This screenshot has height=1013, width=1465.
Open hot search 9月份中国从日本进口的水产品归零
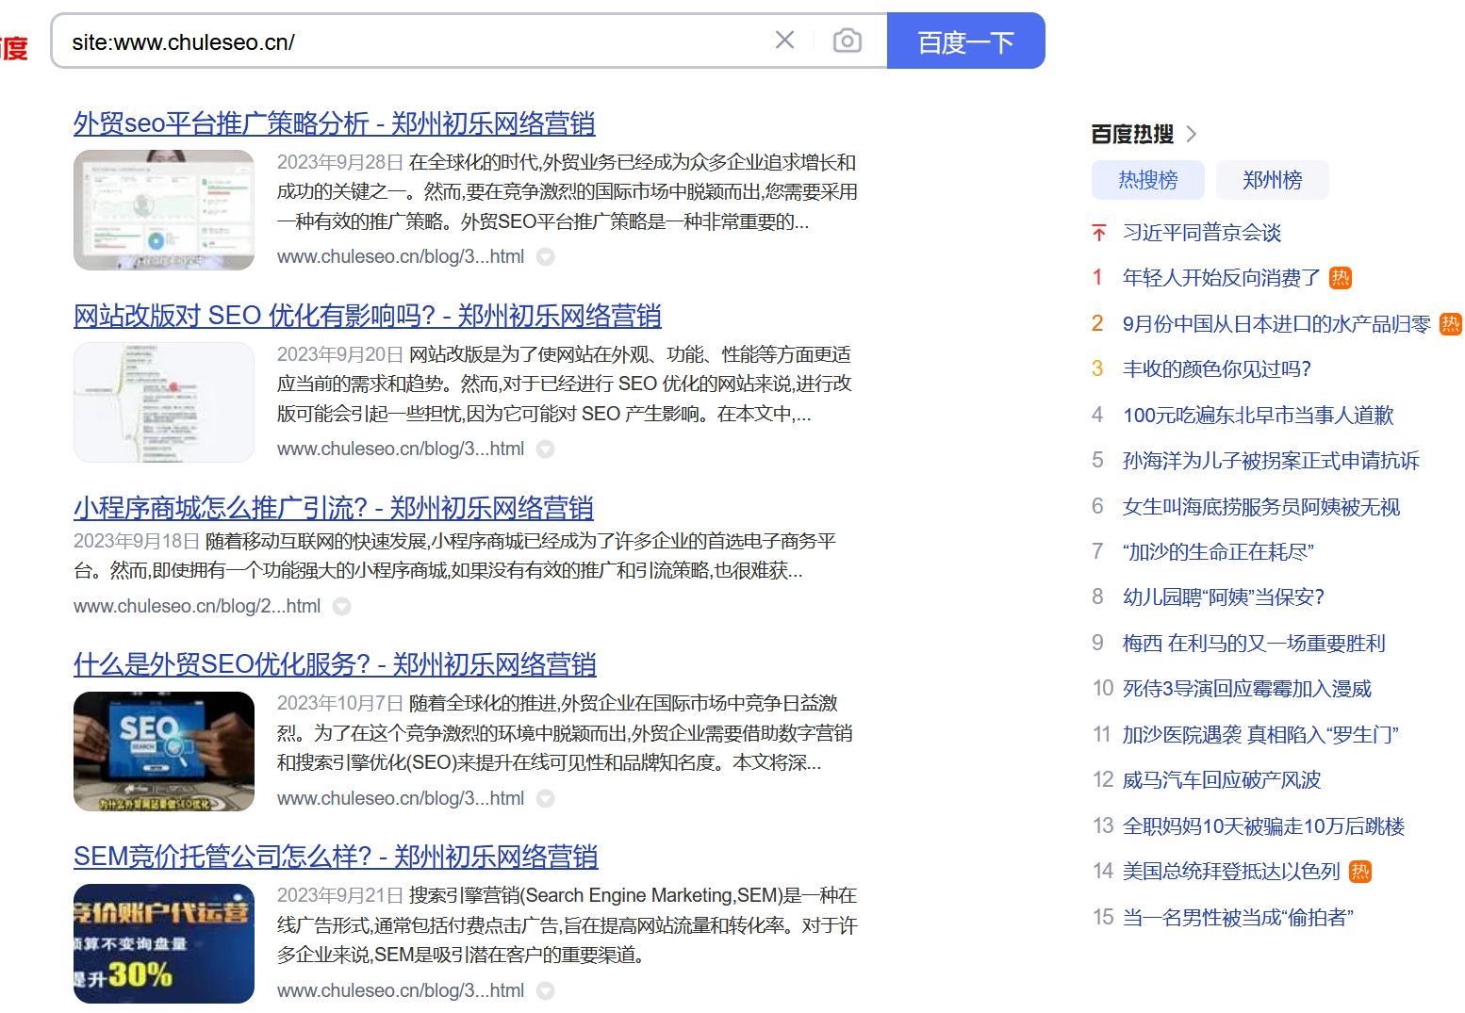pos(1276,324)
